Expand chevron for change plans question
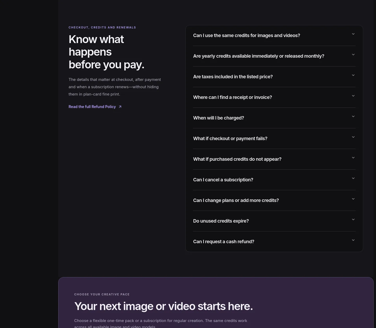The width and height of the screenshot is (376, 328). [353, 199]
